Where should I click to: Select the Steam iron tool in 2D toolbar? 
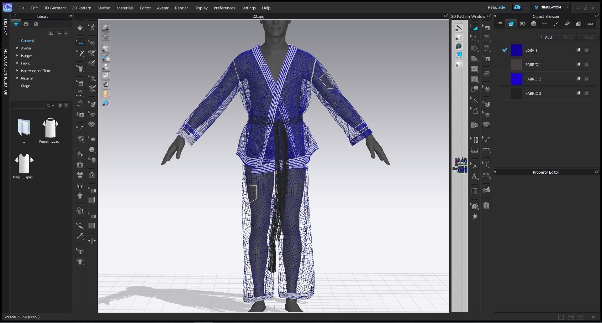tap(486, 73)
